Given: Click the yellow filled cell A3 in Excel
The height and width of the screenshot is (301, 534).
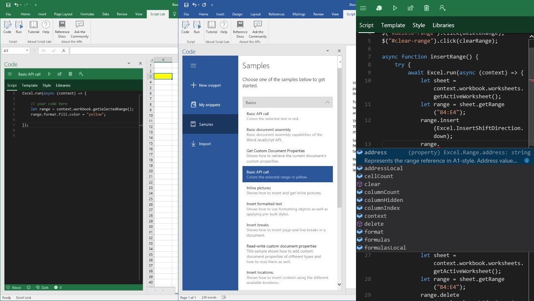Looking at the screenshot, I should (163, 77).
